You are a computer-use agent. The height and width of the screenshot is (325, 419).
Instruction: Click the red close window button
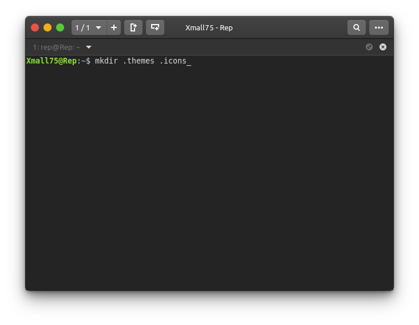pos(35,27)
